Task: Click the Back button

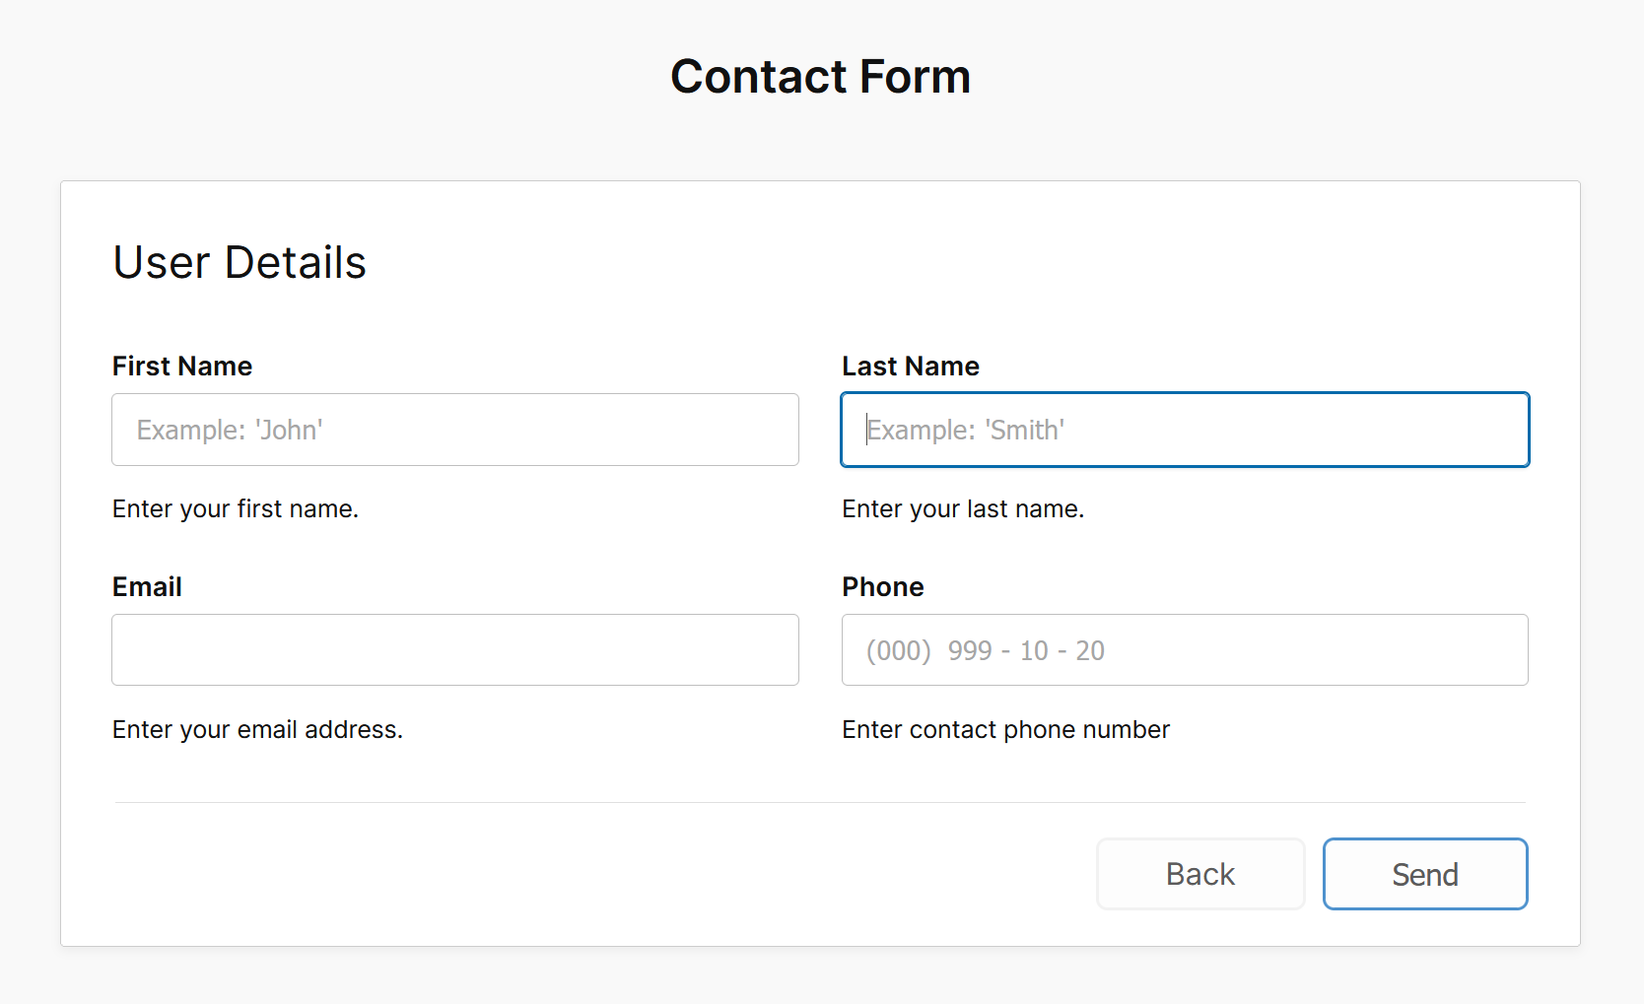Action: coord(1199,874)
